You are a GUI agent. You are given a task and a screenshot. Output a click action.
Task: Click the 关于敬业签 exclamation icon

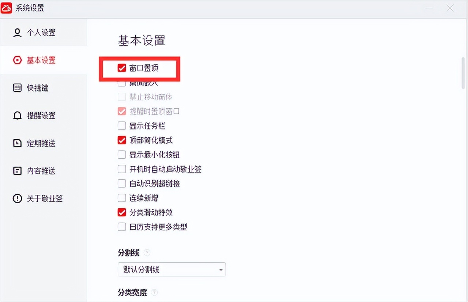click(x=17, y=198)
